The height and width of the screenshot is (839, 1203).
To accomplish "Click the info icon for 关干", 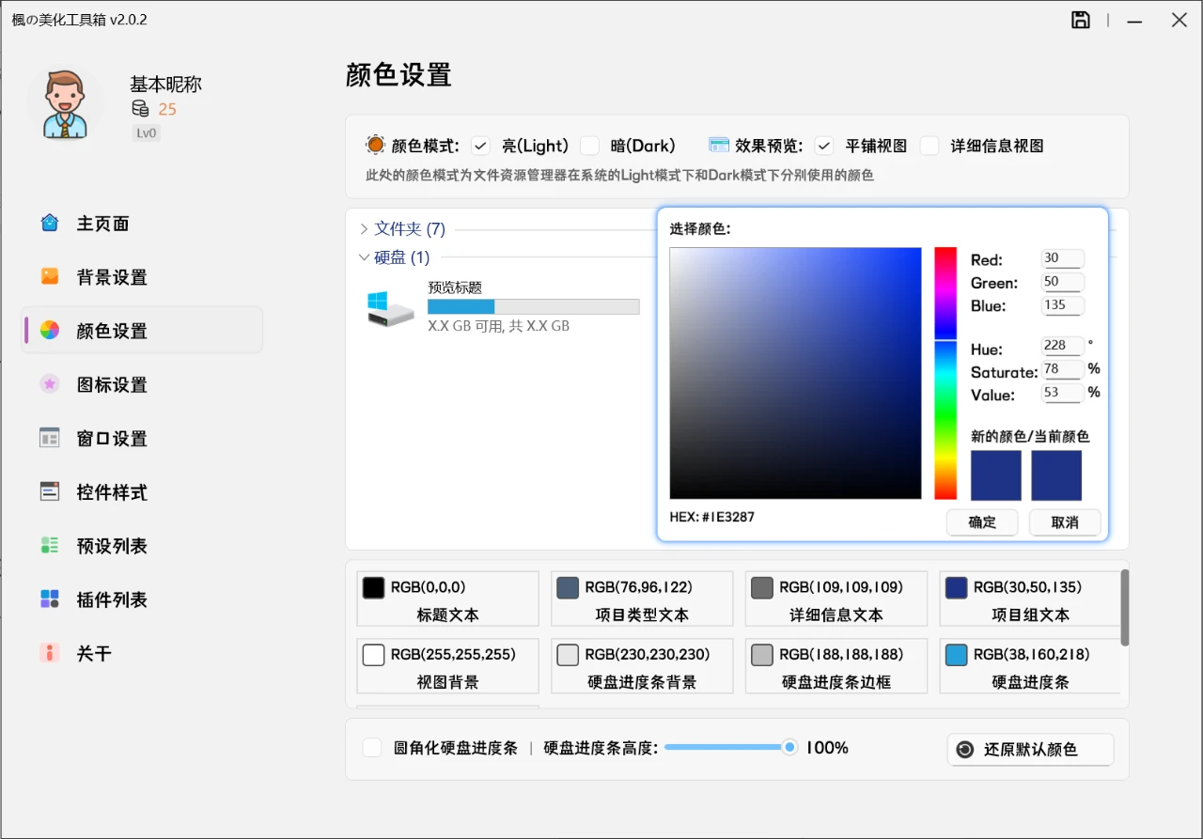I will coord(50,653).
